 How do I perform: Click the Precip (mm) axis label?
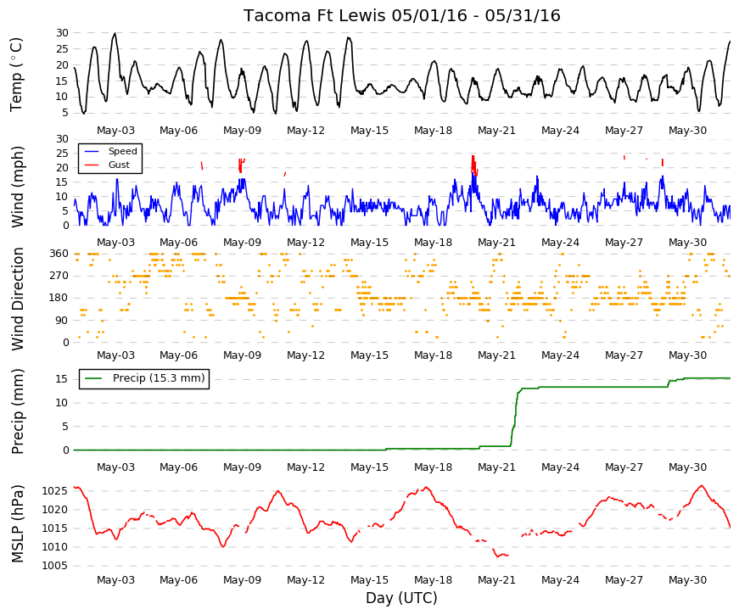coord(17,411)
